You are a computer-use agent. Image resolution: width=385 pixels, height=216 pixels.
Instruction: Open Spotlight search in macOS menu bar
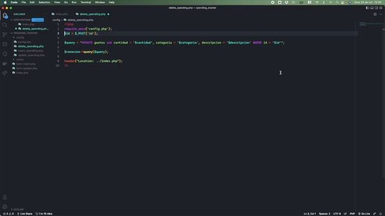tap(337, 2)
